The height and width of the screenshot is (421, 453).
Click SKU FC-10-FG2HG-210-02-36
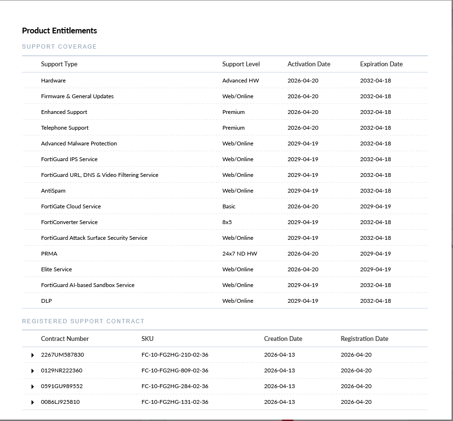point(175,355)
